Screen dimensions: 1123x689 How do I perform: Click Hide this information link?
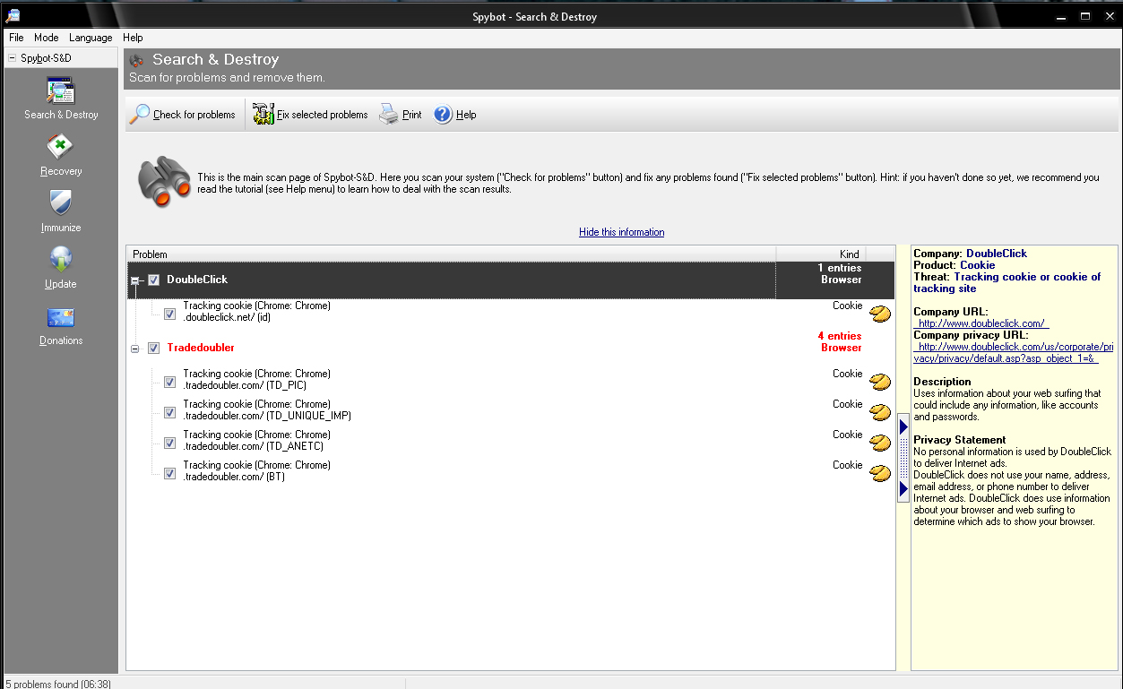[x=622, y=232]
